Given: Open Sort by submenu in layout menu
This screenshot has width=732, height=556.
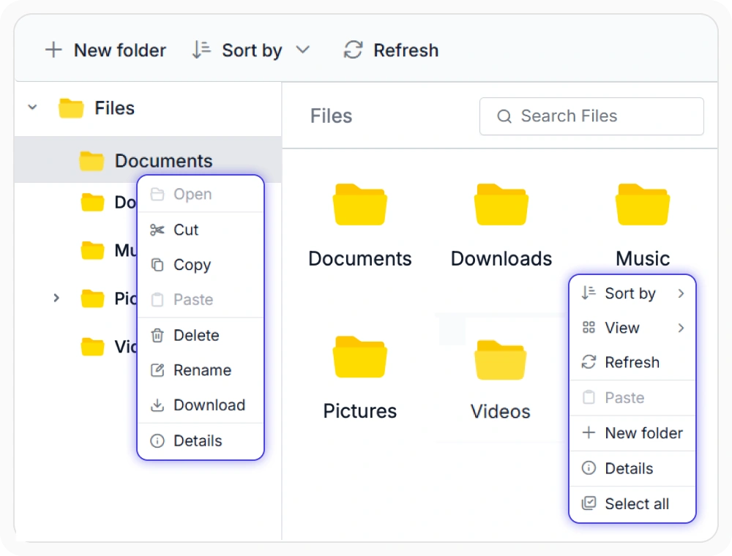Looking at the screenshot, I should pyautogui.click(x=632, y=293).
